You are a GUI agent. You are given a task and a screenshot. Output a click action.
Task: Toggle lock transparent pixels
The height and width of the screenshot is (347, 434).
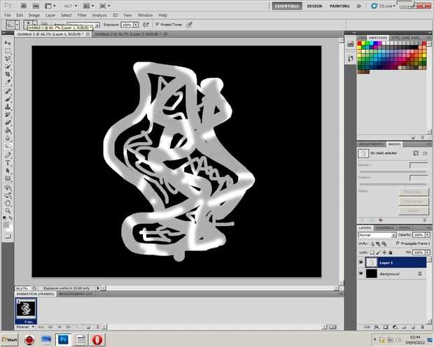[x=372, y=253]
